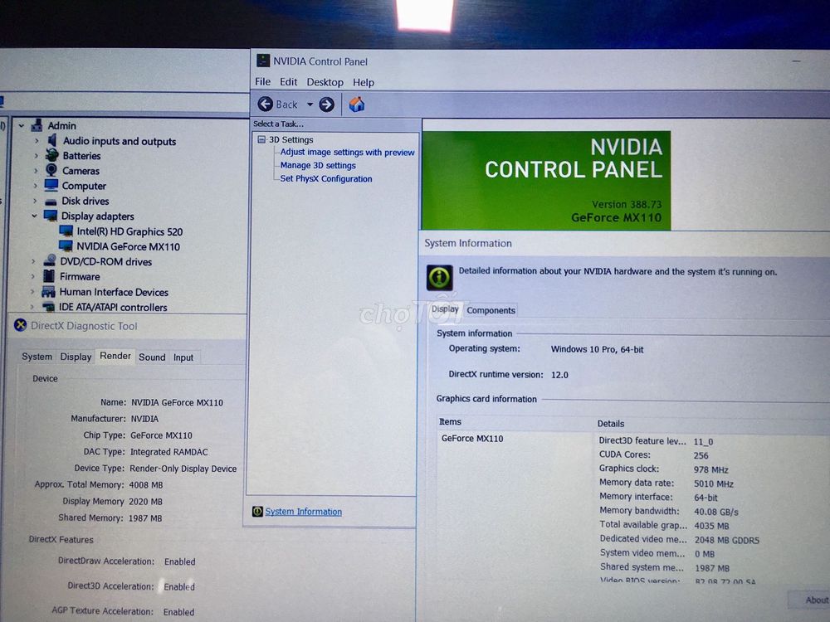Screen dimensions: 830x622
Task: Open Adjust image settings with preview
Action: coord(347,153)
